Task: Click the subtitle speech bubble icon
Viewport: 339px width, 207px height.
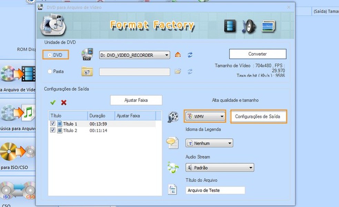Action: [x=172, y=143]
